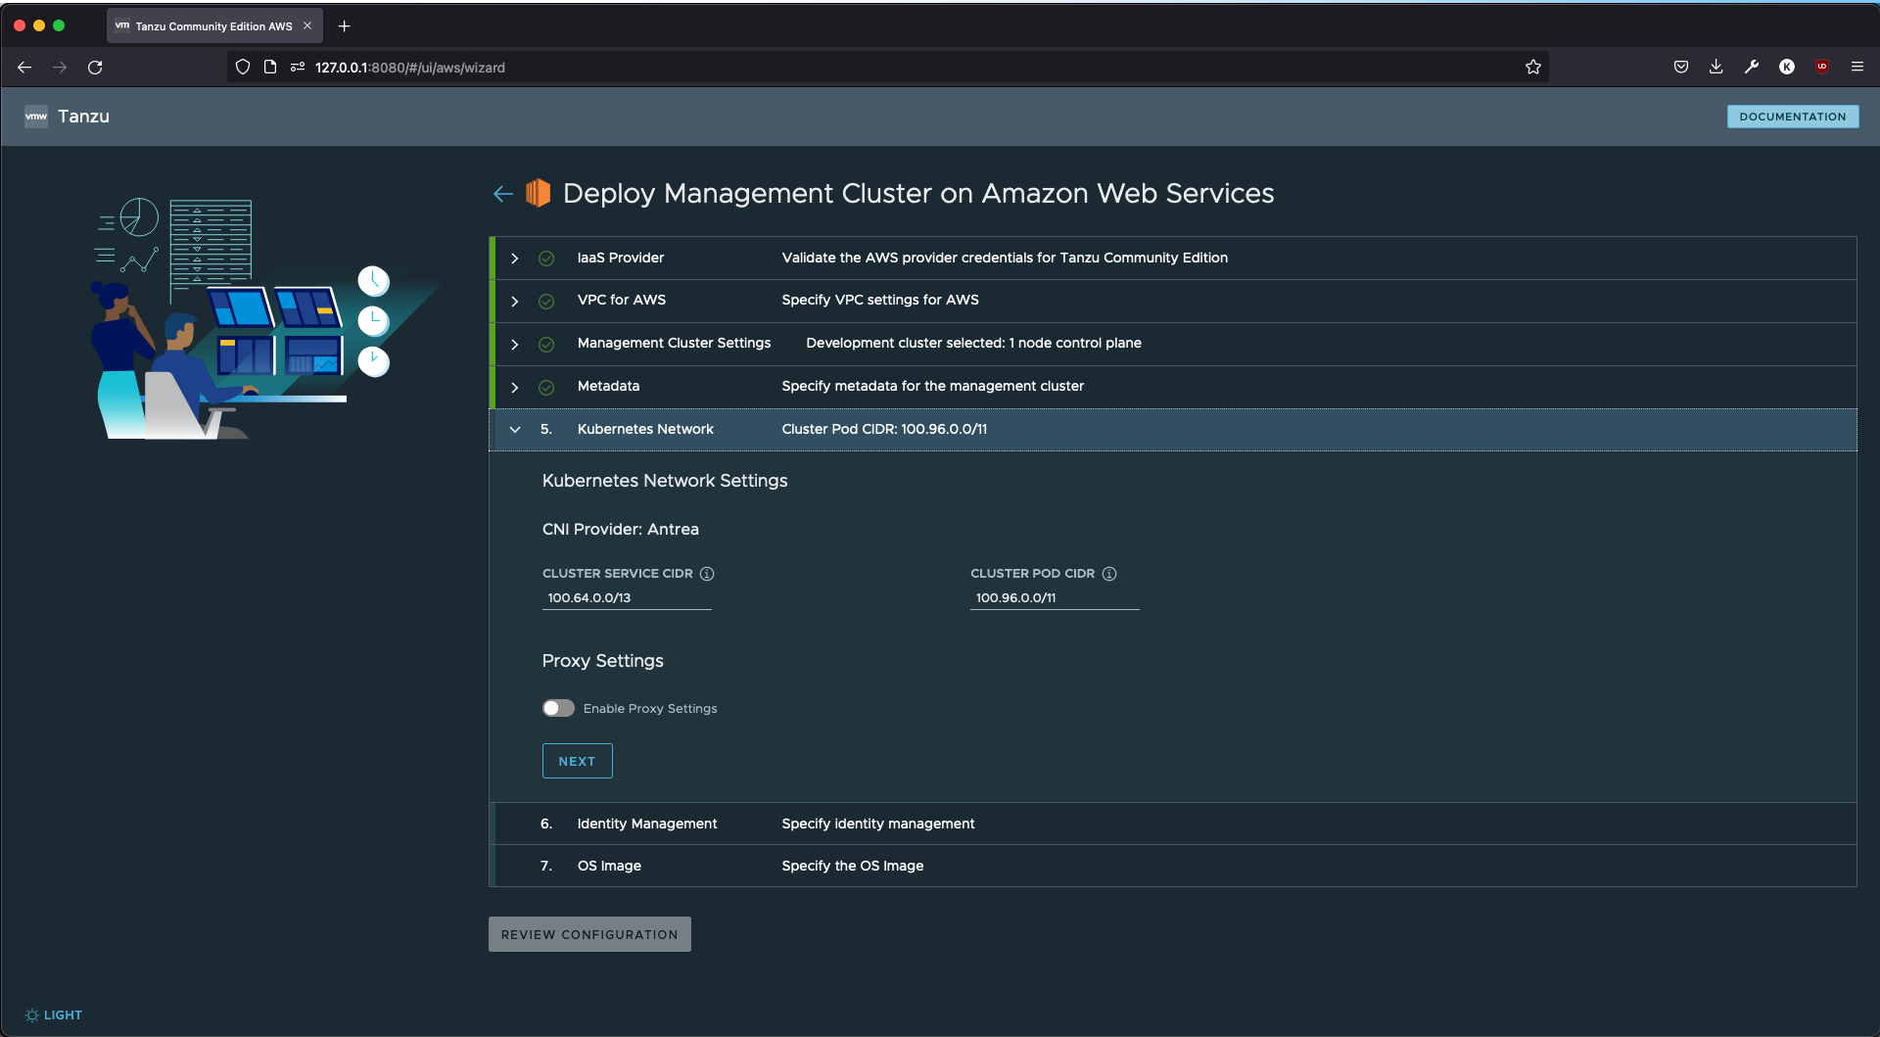Click 'Development cluster selected' description
This screenshot has height=1037, width=1880.
(x=973, y=343)
